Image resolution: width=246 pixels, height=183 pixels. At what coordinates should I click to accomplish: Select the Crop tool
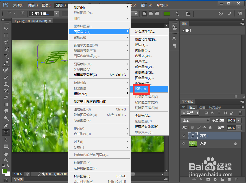click(x=6, y=56)
